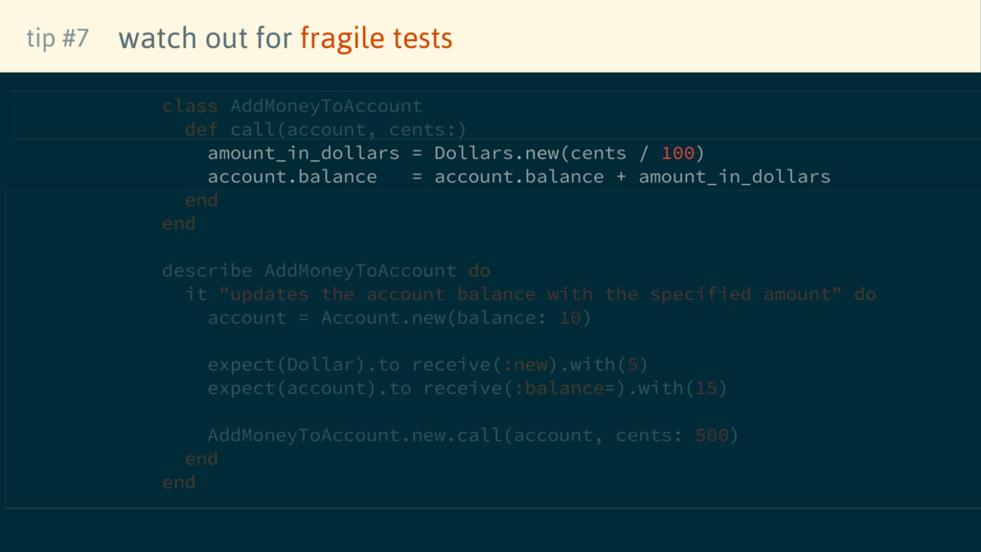Select the orange "fragile tests" title text
This screenshot has width=981, height=552.
click(x=376, y=38)
